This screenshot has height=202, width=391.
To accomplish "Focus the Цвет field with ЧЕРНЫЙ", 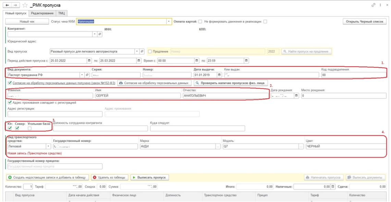I will coord(346,147).
